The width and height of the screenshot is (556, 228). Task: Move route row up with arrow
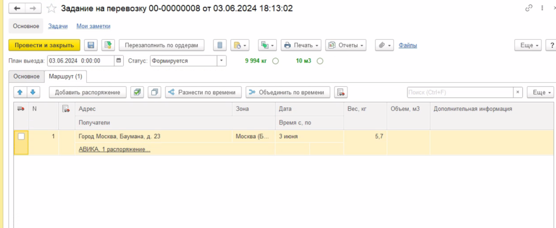click(20, 92)
